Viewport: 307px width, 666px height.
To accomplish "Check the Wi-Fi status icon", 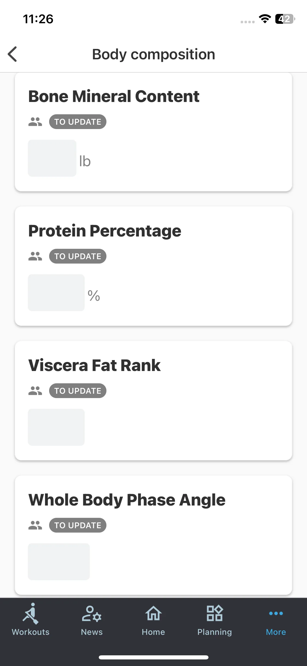I will pos(265,19).
